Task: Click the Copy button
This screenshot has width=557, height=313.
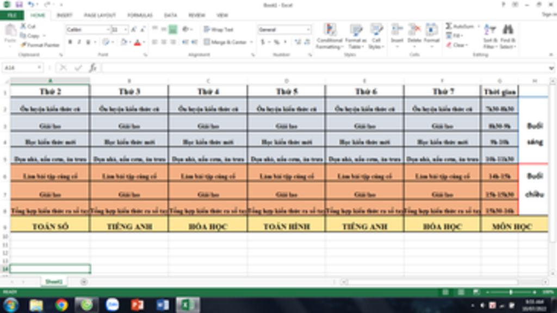Action: pyautogui.click(x=30, y=35)
